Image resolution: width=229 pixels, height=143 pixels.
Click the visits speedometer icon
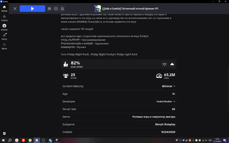159,76
